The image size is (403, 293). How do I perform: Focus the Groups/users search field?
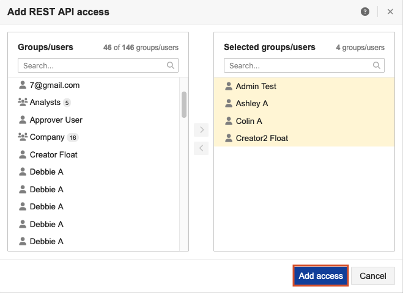point(92,65)
